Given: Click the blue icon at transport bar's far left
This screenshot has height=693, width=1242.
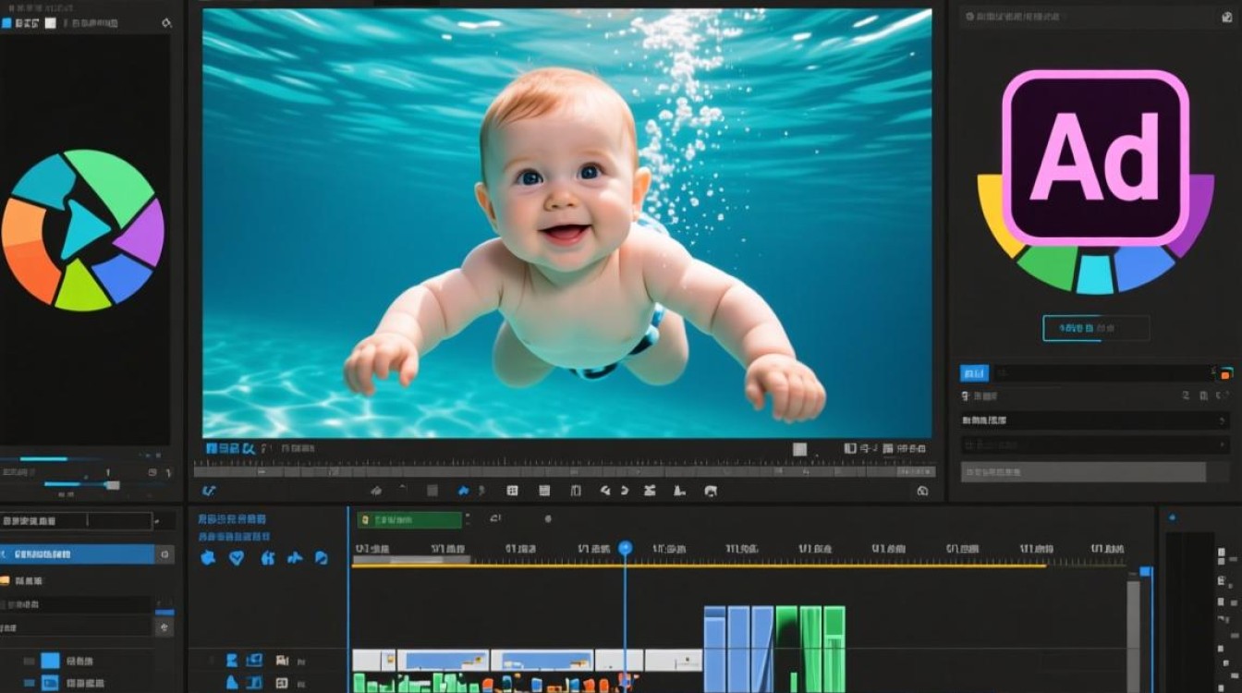Looking at the screenshot, I should 209,491.
